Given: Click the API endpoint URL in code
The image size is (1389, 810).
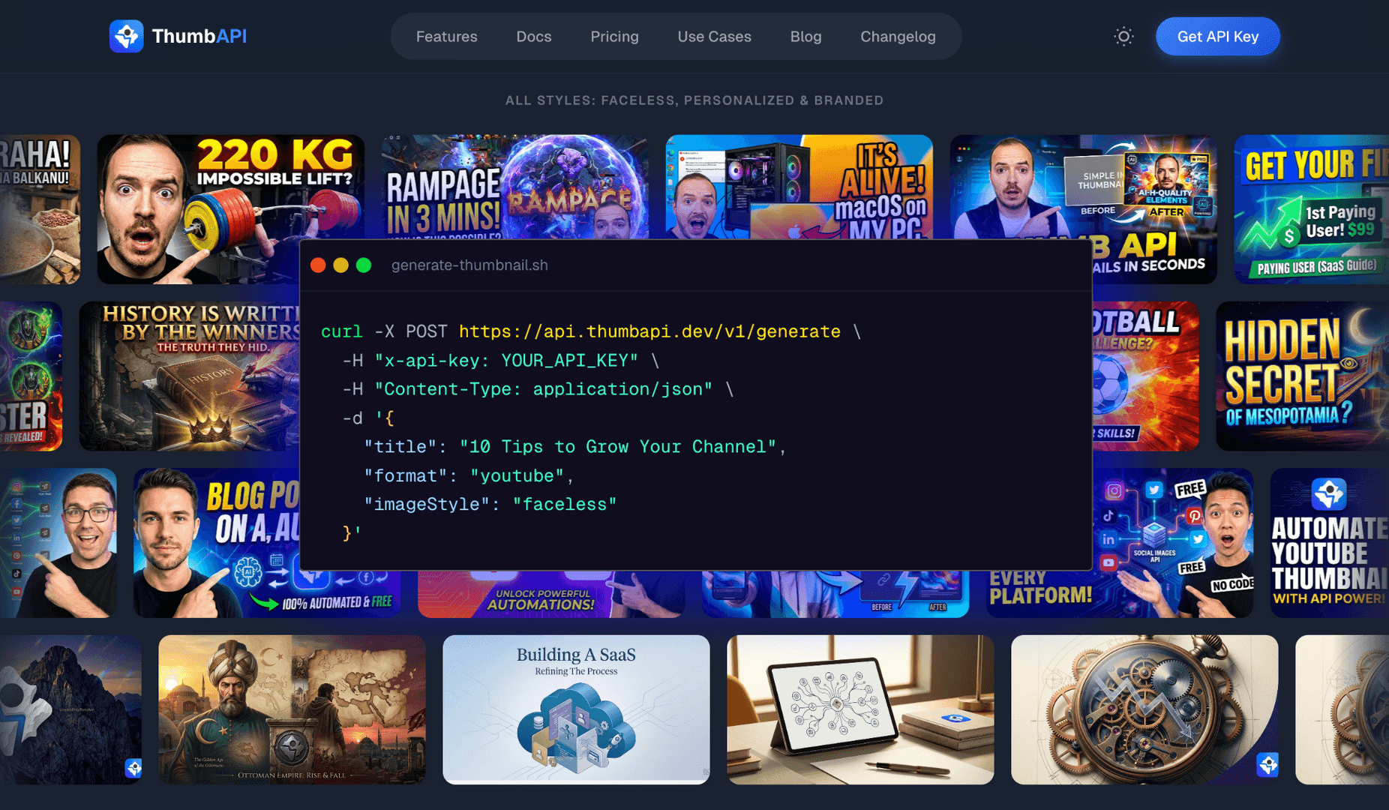Looking at the screenshot, I should coord(649,331).
